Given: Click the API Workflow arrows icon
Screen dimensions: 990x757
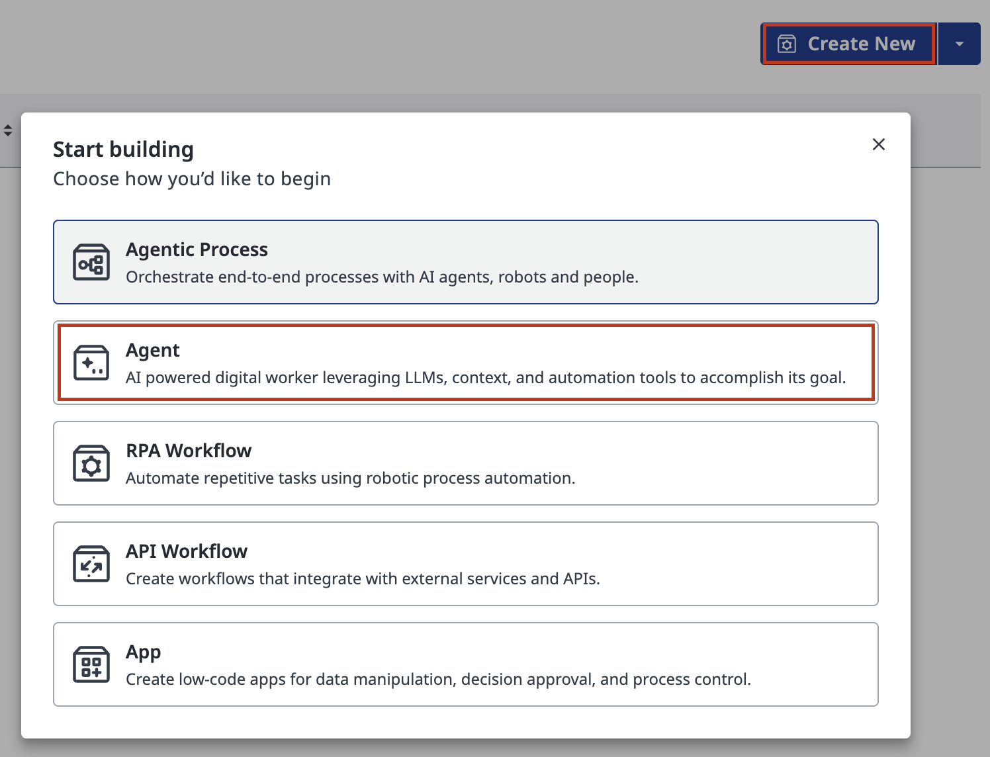Looking at the screenshot, I should coord(91,564).
